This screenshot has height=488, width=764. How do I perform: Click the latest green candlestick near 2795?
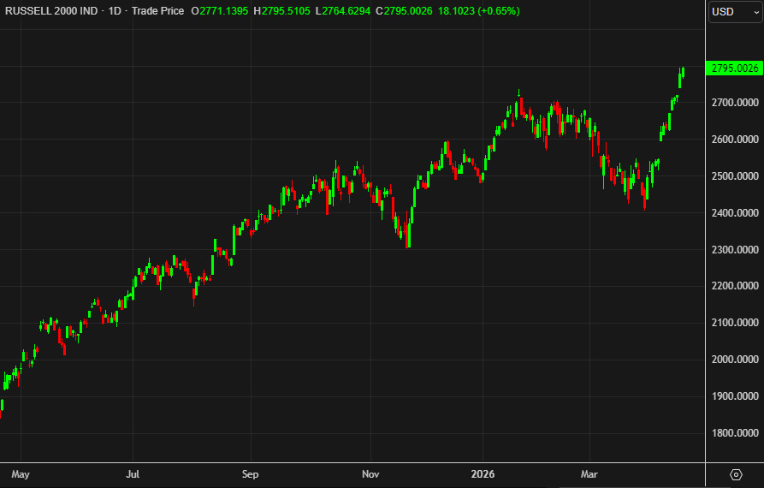point(684,73)
